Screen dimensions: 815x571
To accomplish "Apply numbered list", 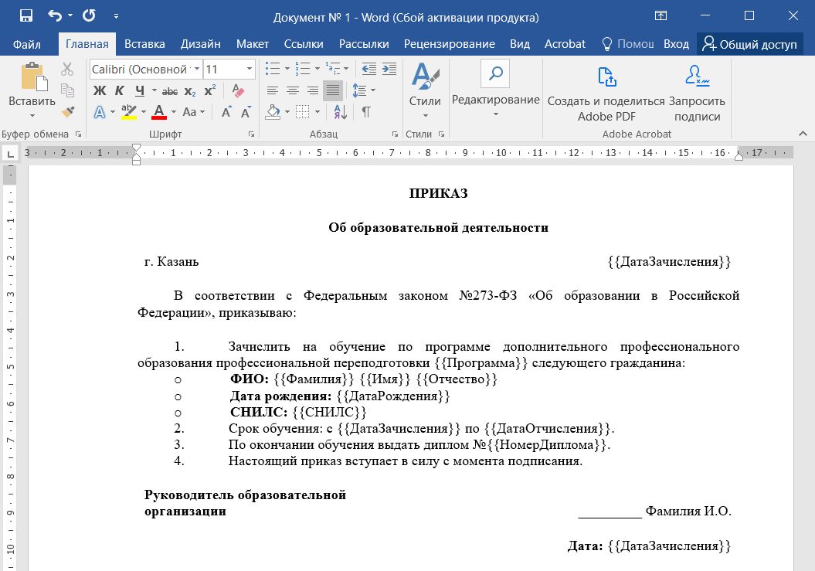I will pyautogui.click(x=303, y=69).
